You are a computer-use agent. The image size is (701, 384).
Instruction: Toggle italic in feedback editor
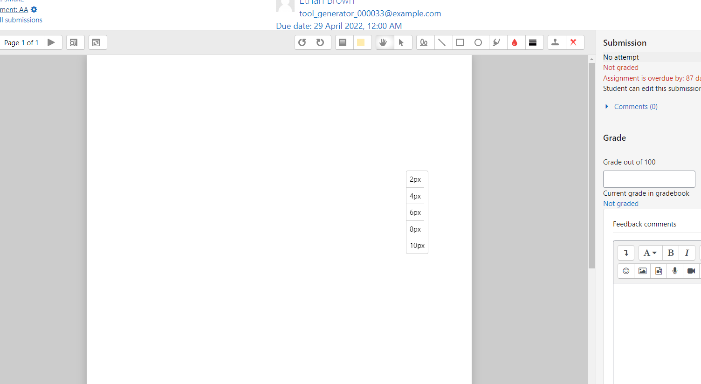click(687, 253)
